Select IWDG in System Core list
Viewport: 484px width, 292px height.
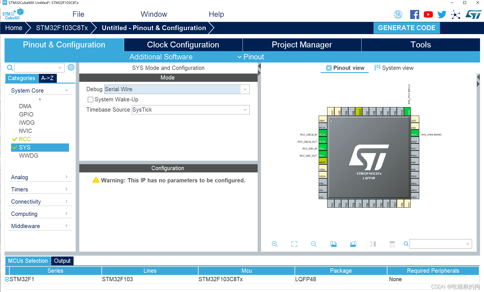27,123
